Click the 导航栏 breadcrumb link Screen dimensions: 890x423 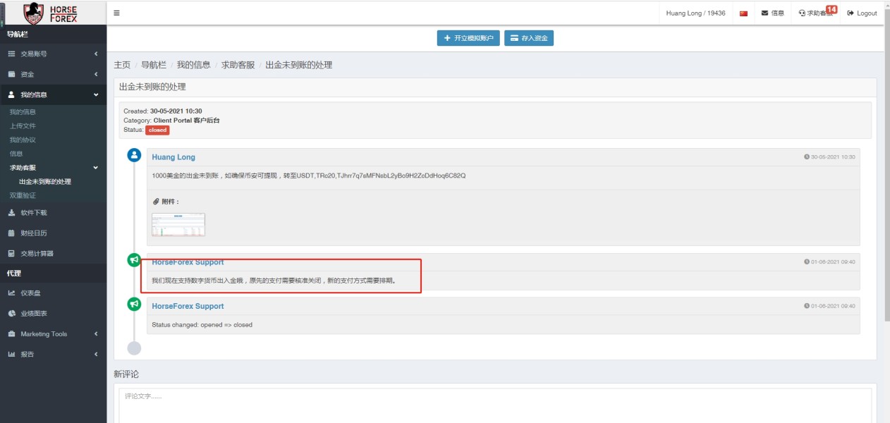tap(154, 65)
